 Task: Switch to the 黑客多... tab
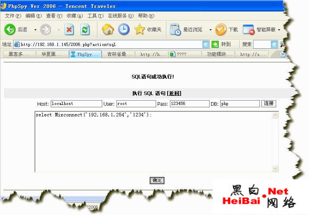click(x=19, y=54)
